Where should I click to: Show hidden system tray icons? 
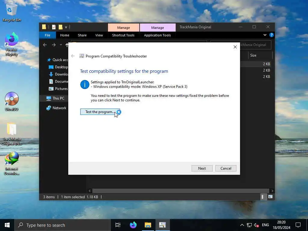click(x=242, y=225)
